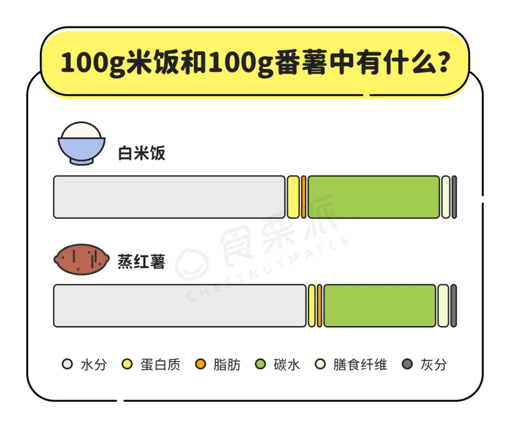Click the white rice bowl icon
Image resolution: width=510 pixels, height=428 pixels.
pyautogui.click(x=82, y=143)
